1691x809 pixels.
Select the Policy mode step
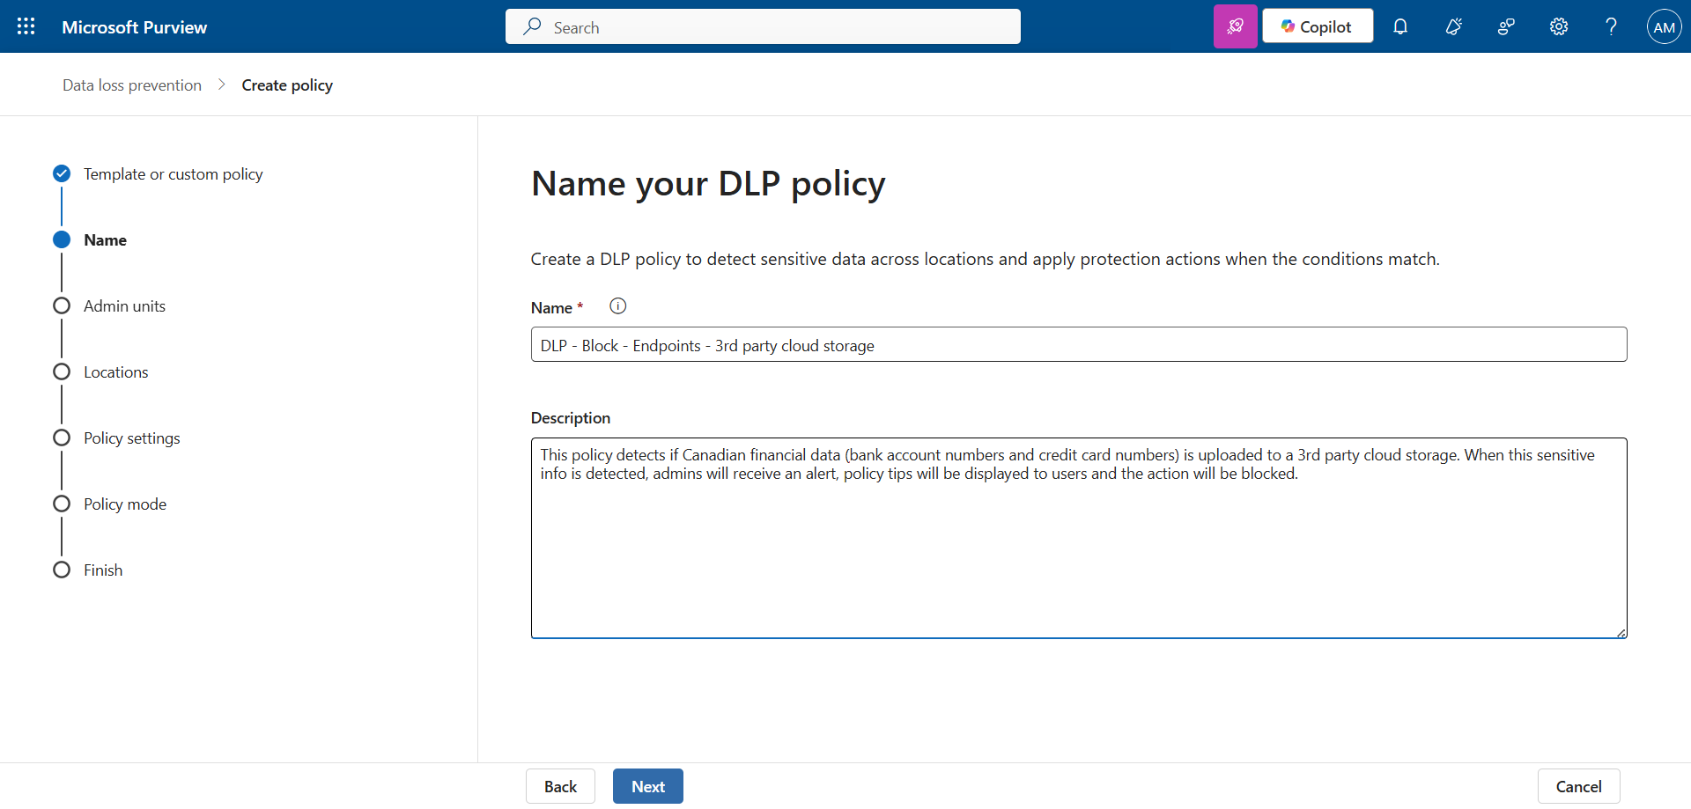click(124, 504)
